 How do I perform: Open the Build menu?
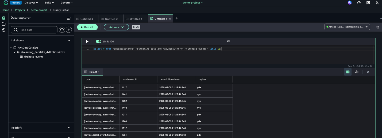click(49, 3)
